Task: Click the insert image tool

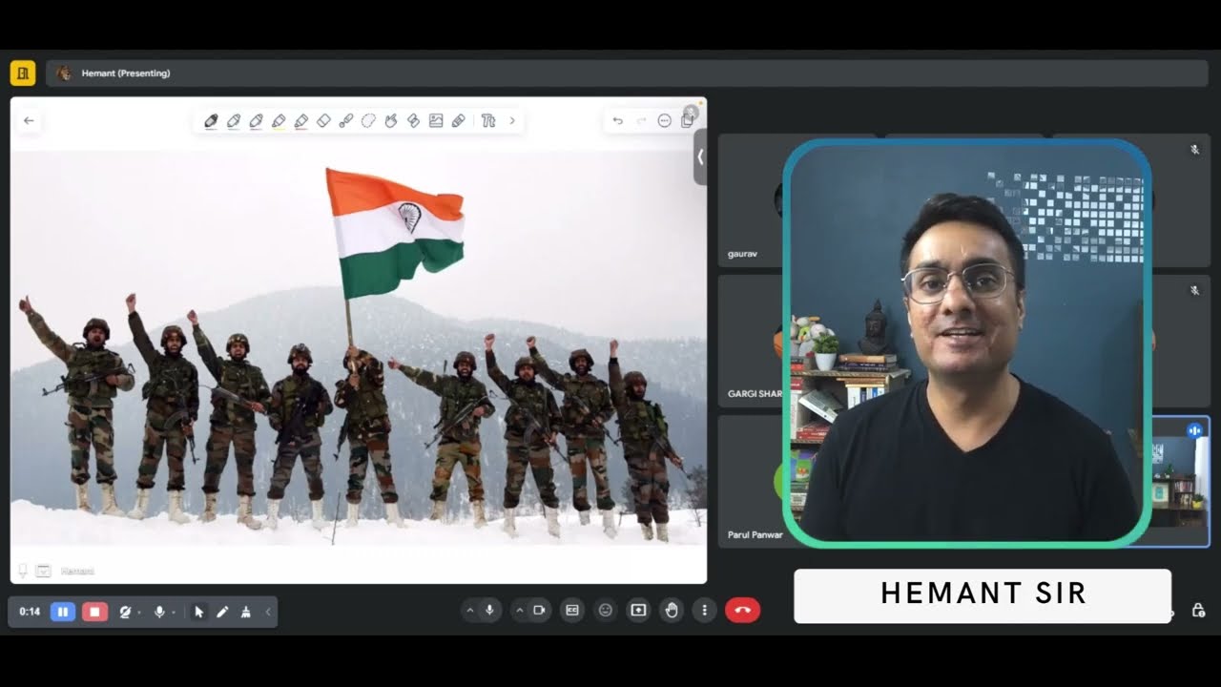Action: pyautogui.click(x=436, y=121)
